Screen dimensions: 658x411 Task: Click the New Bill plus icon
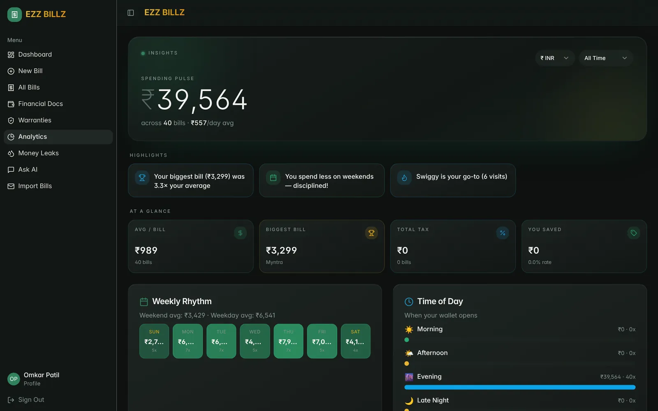(11, 71)
